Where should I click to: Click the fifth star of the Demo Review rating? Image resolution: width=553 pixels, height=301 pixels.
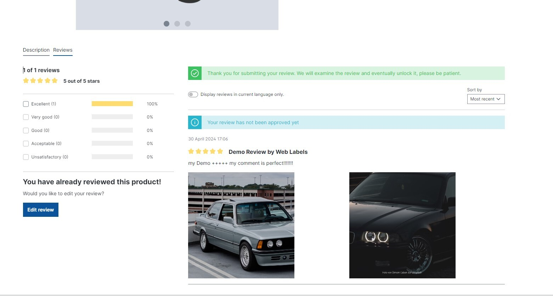click(x=220, y=151)
